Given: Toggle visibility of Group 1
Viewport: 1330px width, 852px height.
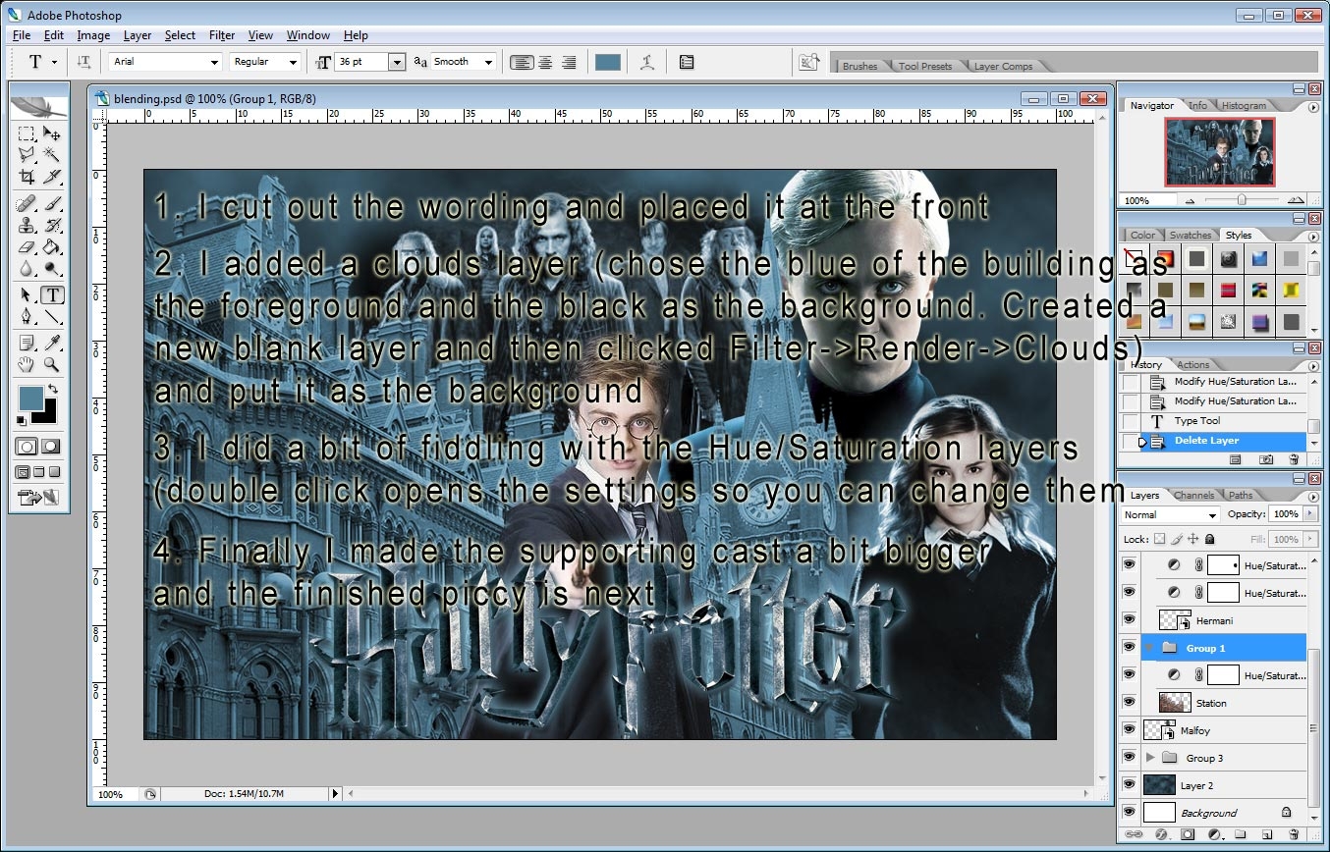Looking at the screenshot, I should pyautogui.click(x=1129, y=648).
